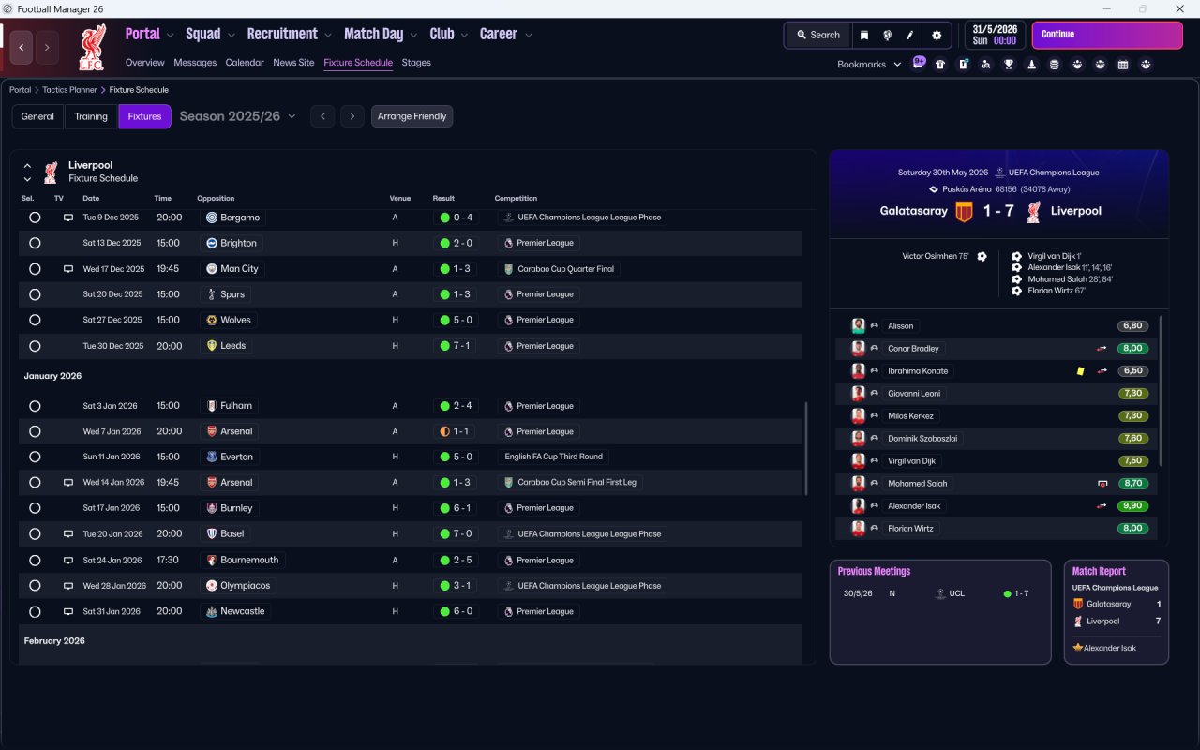The image size is (1200, 750).
Task: Switch to the Training tab
Action: click(91, 116)
